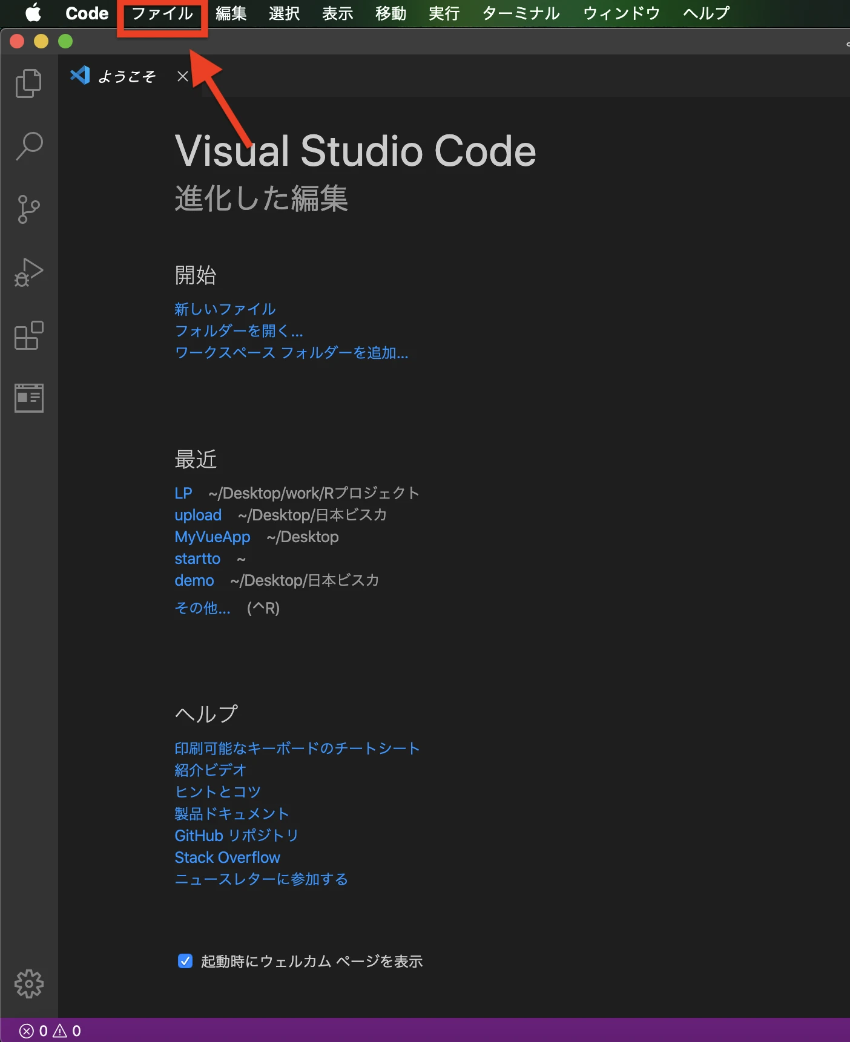The height and width of the screenshot is (1042, 850).
Task: Click ニュースレターに参加する link
Action: (x=262, y=879)
